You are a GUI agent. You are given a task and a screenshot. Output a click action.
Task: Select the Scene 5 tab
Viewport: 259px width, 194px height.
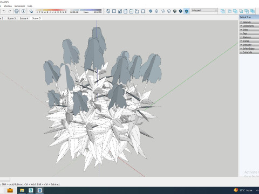(x=36, y=18)
